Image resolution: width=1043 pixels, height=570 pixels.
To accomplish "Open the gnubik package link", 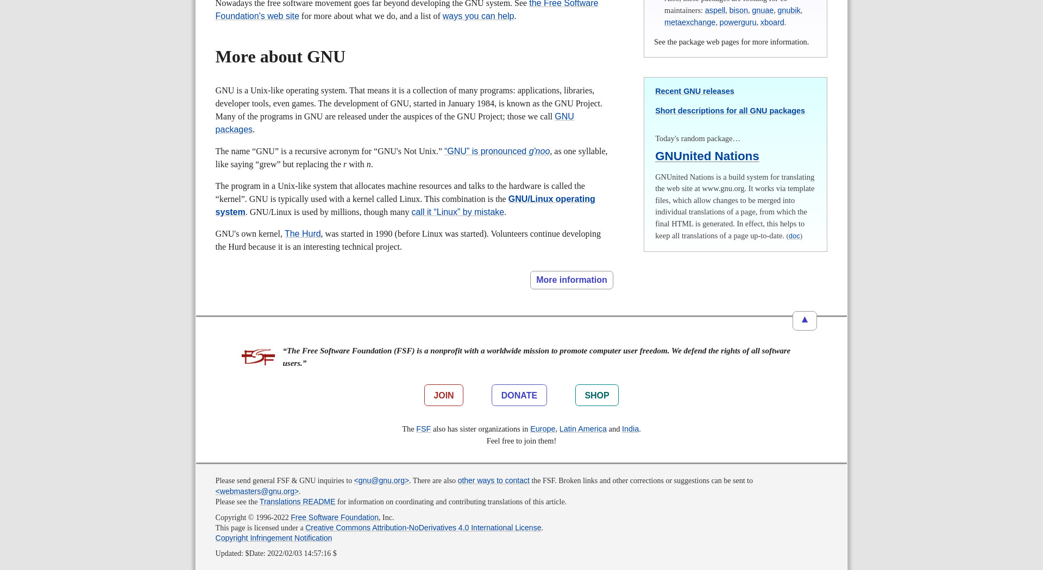I will [789, 10].
